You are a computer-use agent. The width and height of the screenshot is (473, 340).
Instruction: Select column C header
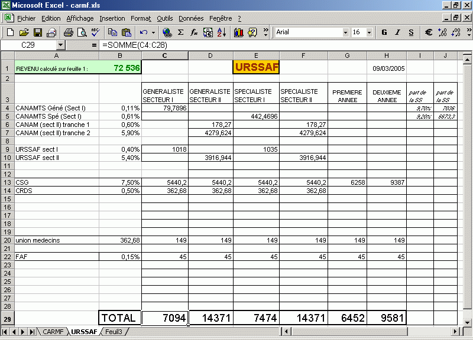(165, 55)
